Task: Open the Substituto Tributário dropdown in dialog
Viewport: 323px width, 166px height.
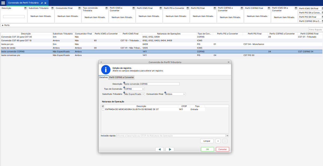Action: [143, 94]
